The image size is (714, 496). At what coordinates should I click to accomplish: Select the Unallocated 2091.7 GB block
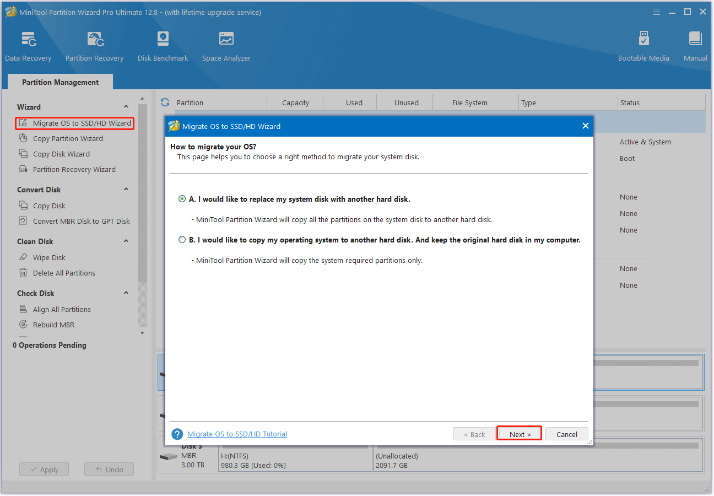538,456
